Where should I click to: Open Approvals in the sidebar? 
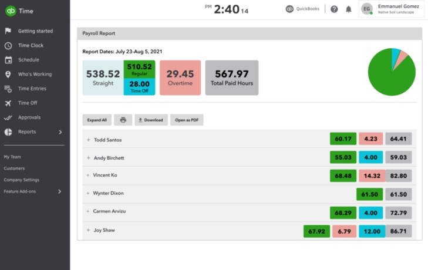coord(29,117)
